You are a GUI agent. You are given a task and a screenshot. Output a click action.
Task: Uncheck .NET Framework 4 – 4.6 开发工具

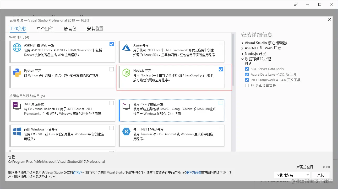click(247, 80)
